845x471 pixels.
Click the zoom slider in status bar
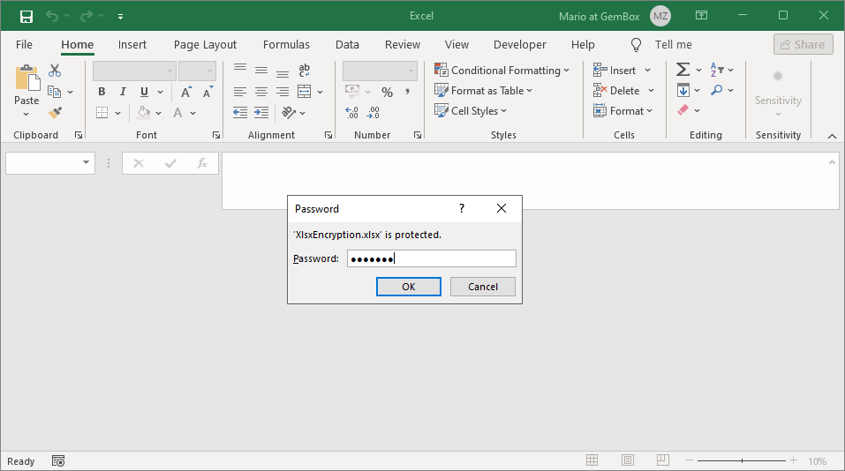(x=742, y=460)
